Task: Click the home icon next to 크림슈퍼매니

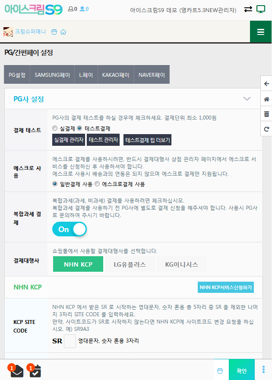Action: [63, 32]
